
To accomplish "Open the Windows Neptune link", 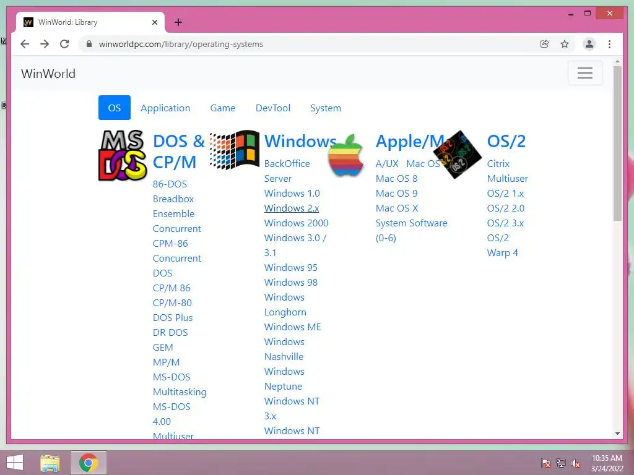I will [284, 379].
